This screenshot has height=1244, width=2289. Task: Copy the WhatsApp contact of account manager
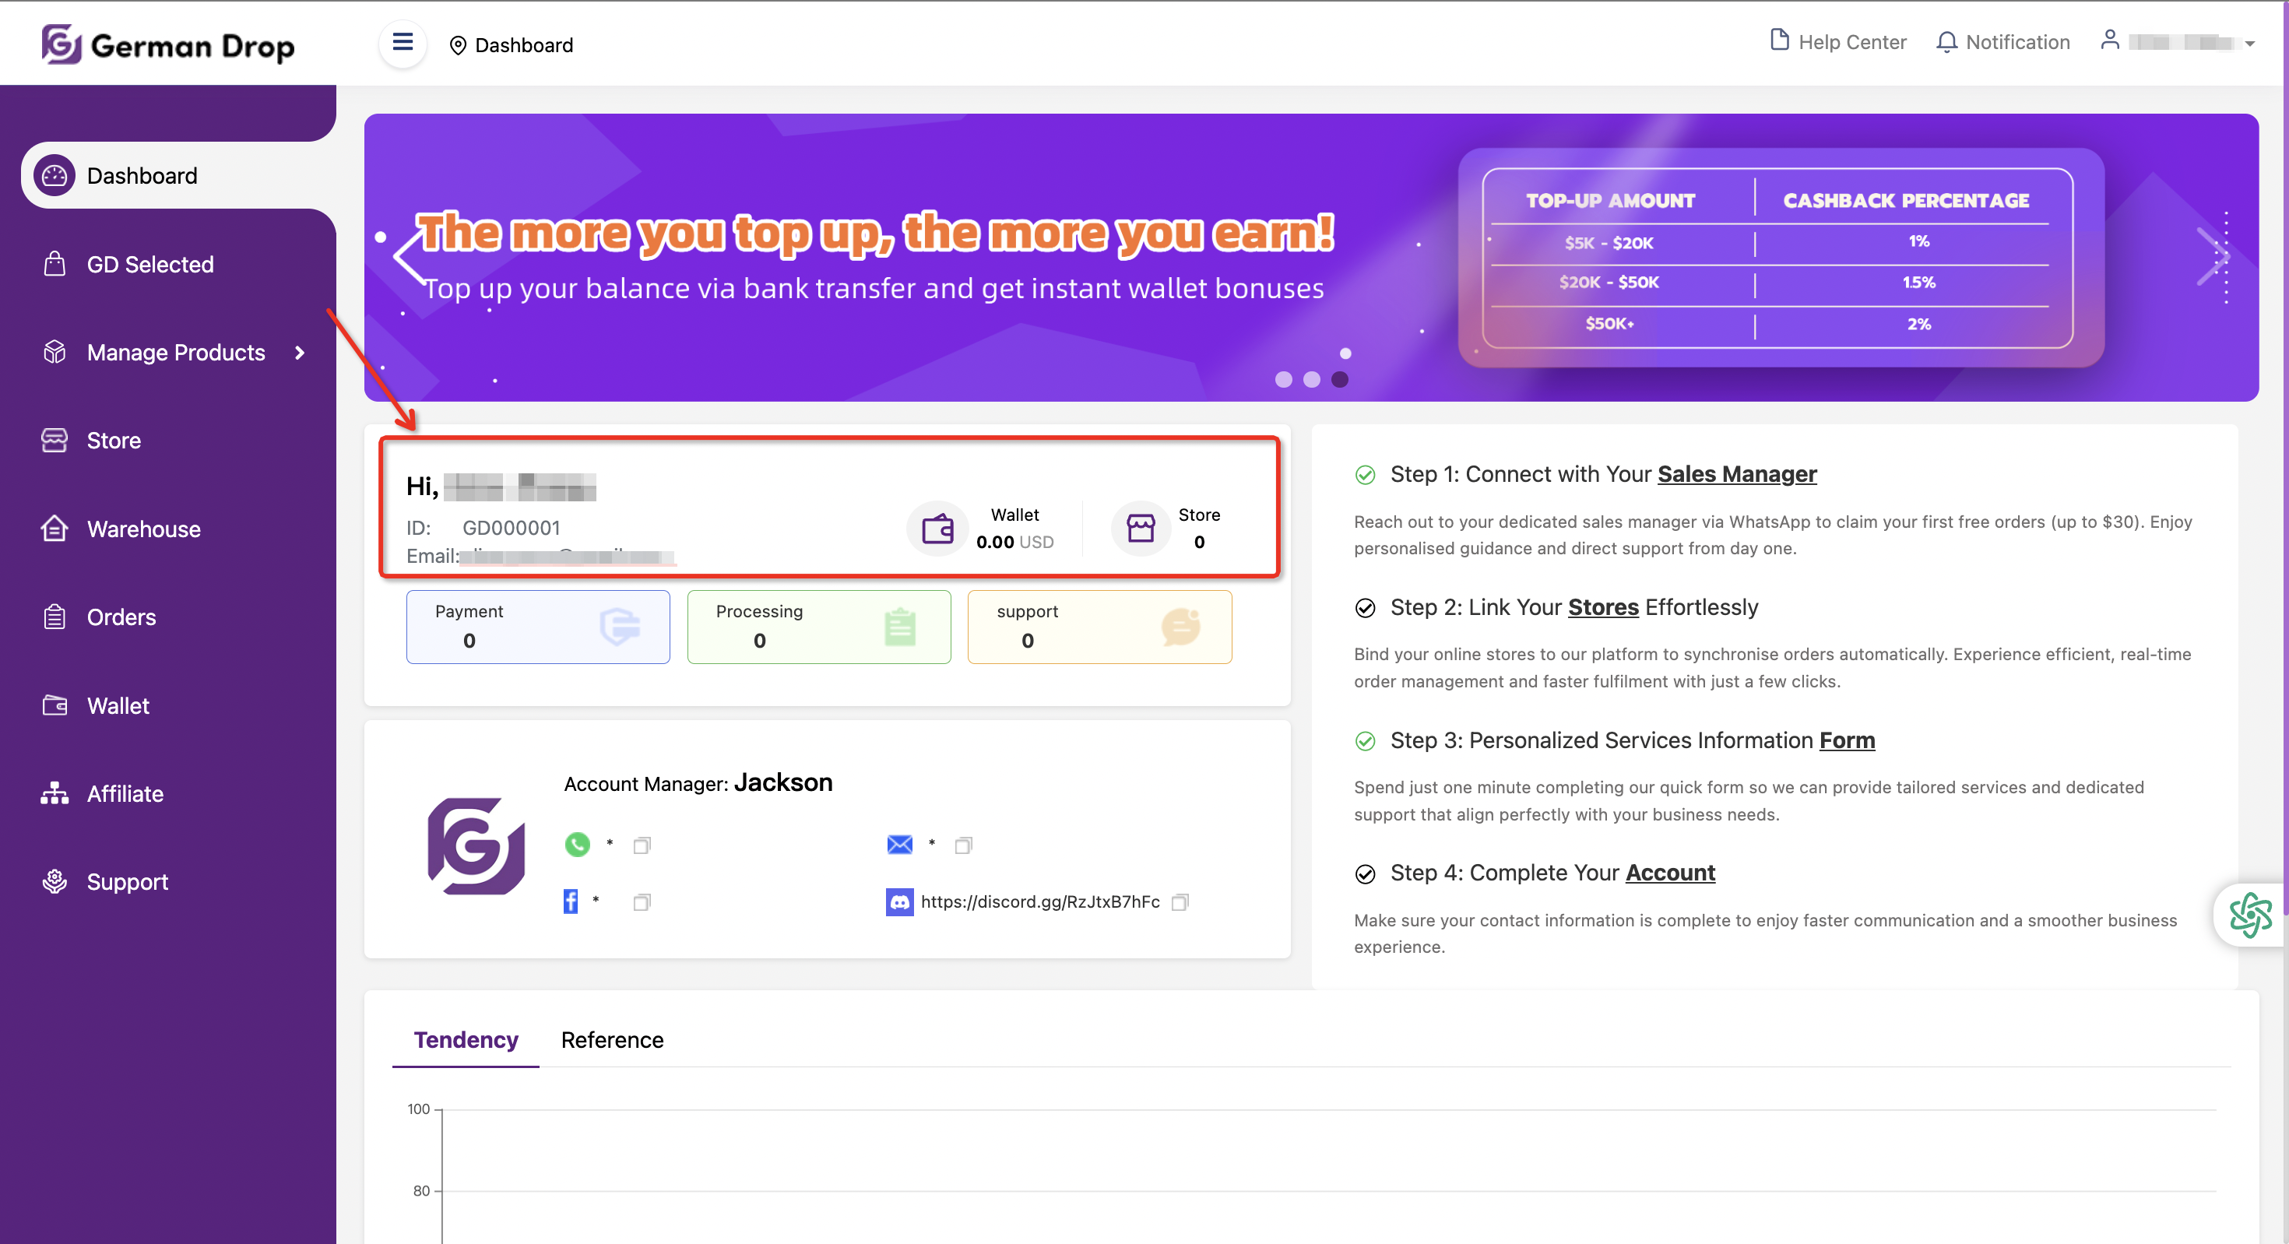coord(642,845)
